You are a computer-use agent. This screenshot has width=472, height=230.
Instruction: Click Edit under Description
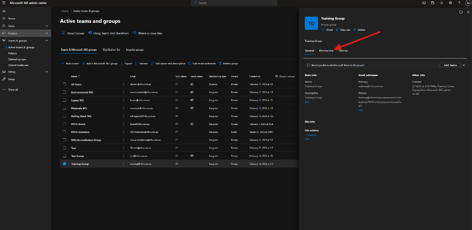tap(307, 102)
